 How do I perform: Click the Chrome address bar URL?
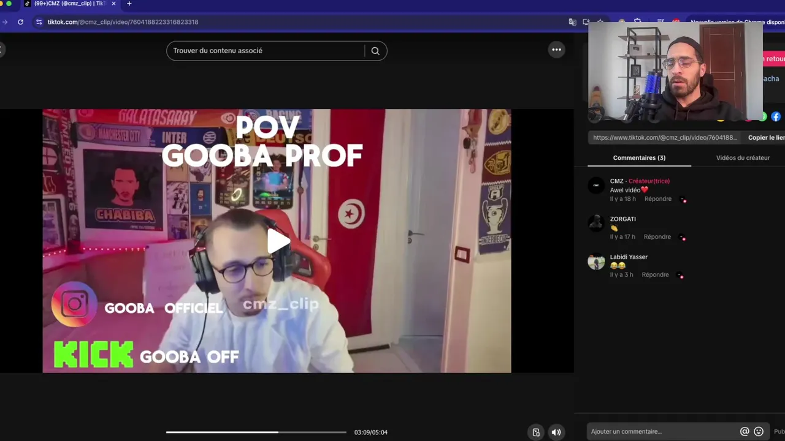tap(123, 22)
